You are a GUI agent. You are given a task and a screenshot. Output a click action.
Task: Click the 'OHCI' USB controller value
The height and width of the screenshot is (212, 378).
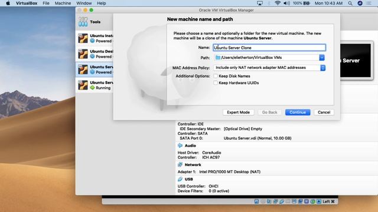[213, 186]
